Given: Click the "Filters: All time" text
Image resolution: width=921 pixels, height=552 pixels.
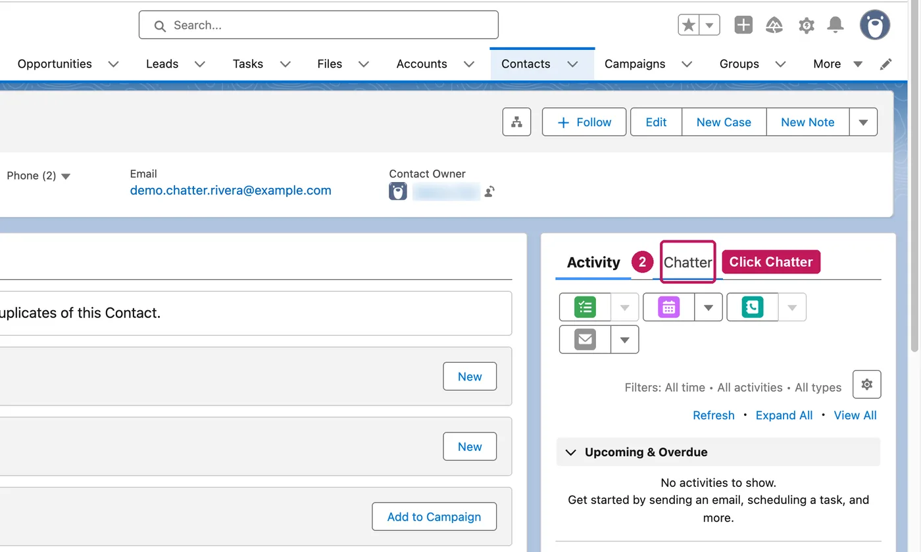Looking at the screenshot, I should pyautogui.click(x=665, y=388).
